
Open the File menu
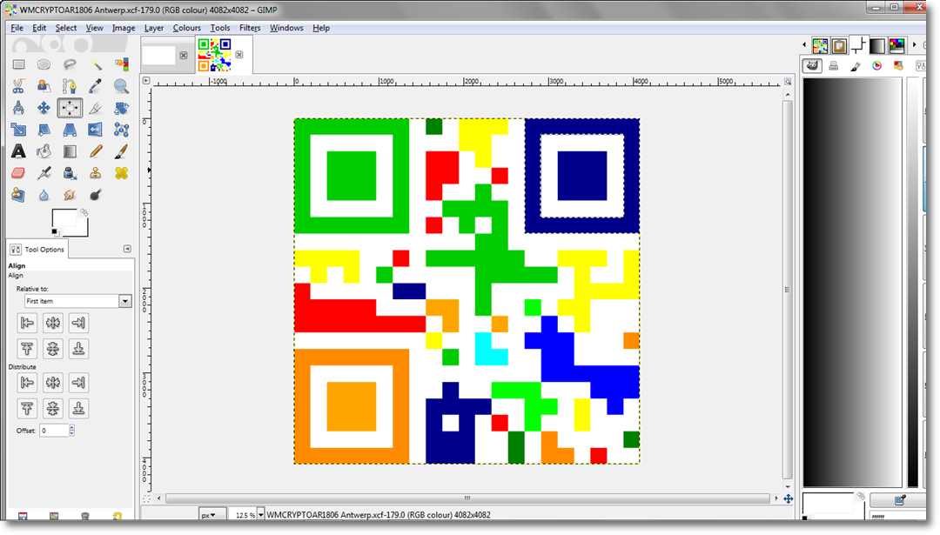click(17, 28)
